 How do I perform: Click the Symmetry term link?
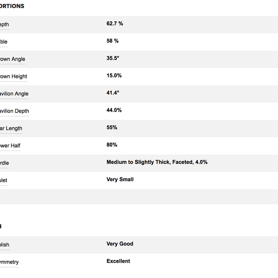pos(9,262)
